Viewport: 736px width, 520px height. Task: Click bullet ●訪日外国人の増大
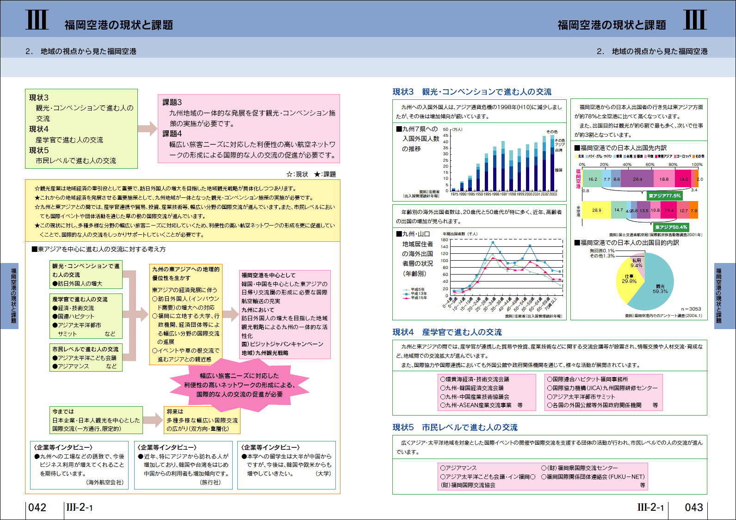pyautogui.click(x=77, y=283)
